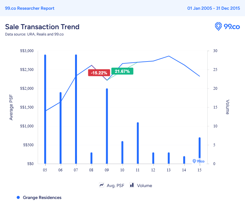Click the small 99.co watermark in chart
This screenshot has width=245, height=204.
[198, 161]
